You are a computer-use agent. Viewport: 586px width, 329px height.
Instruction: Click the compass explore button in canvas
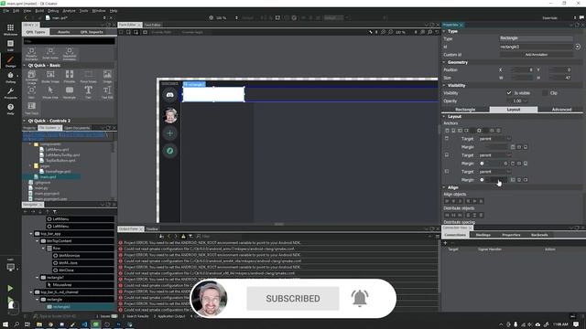tap(169, 151)
